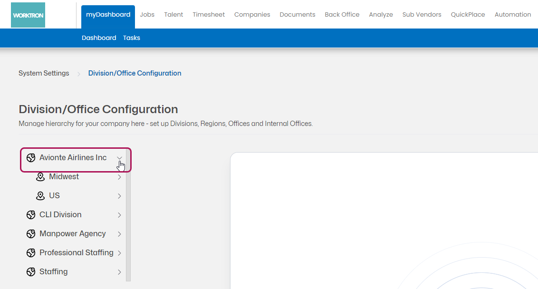Open the Automation menu
Image resolution: width=538 pixels, height=289 pixels.
513,15
